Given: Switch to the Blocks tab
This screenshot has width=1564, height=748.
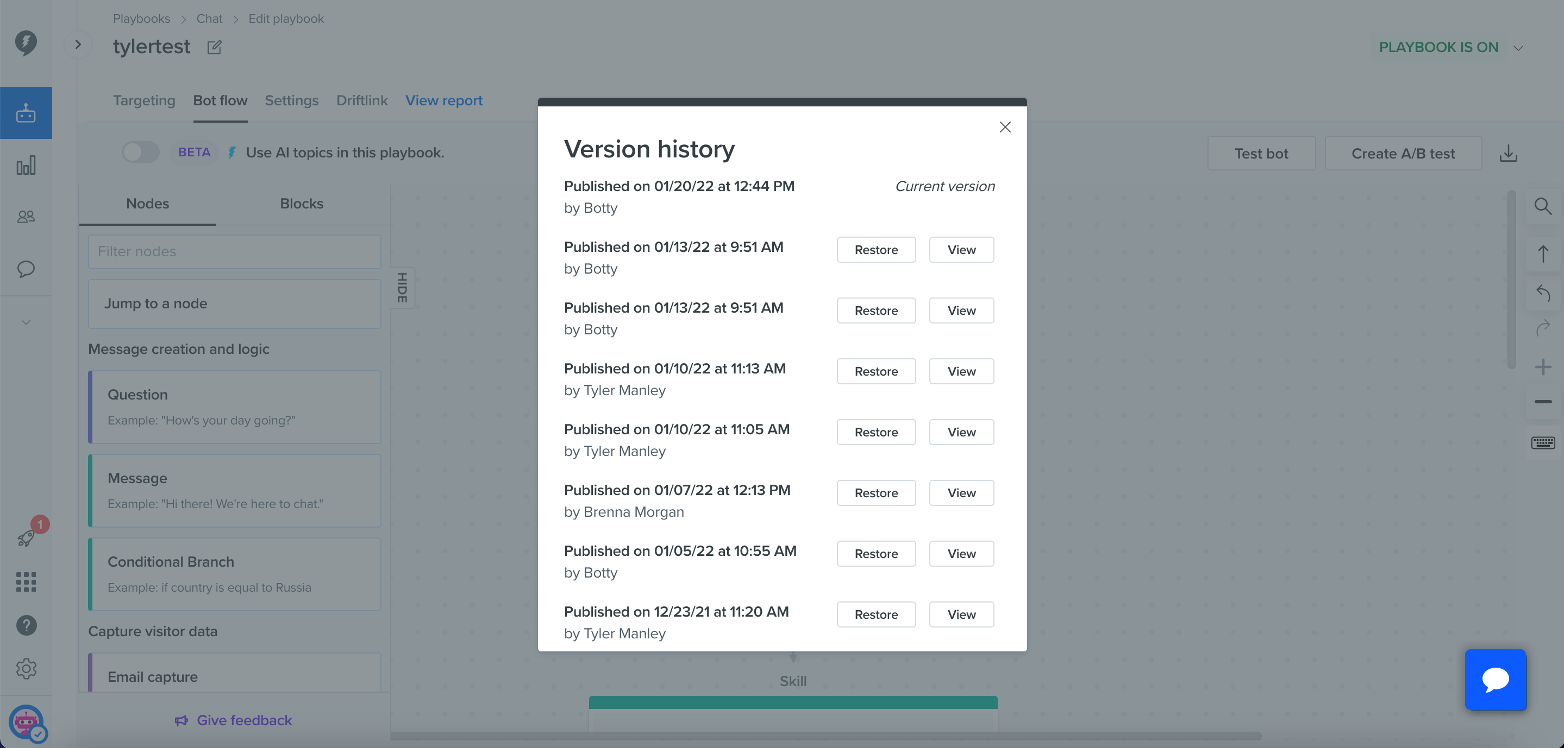Looking at the screenshot, I should pos(301,204).
